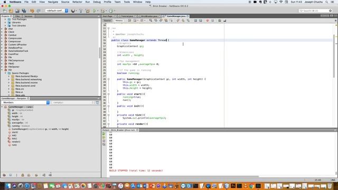338x190 pixels.
Task: Toggle Sort by Name button in Navigator
Action: pyautogui.click(x=44, y=175)
